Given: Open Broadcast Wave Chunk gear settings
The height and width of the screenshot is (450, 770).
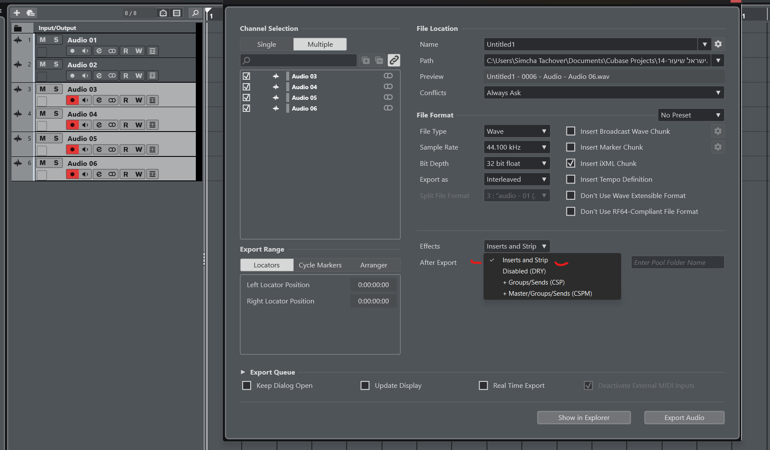Looking at the screenshot, I should 718,131.
